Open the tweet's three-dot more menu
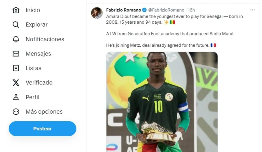 coord(252,10)
